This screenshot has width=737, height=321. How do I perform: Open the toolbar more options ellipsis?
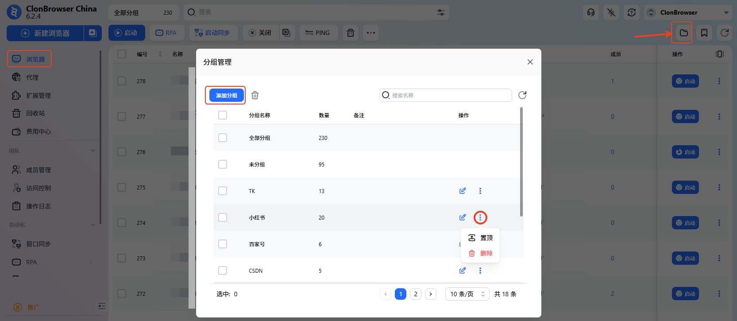371,33
